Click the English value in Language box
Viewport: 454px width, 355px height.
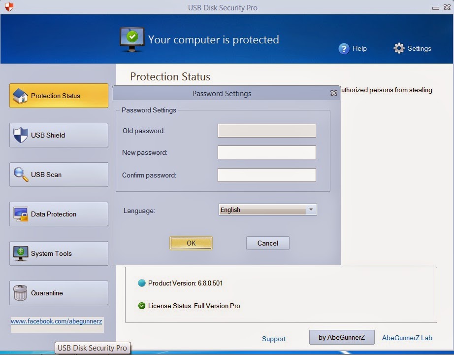[x=230, y=210]
